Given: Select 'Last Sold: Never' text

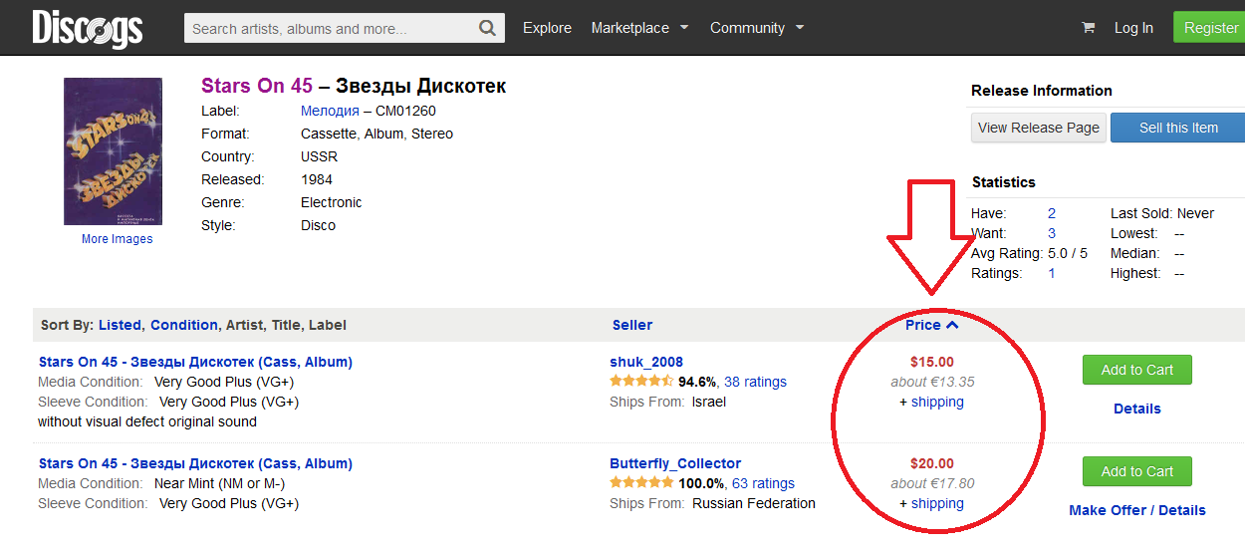Looking at the screenshot, I should tap(1162, 213).
